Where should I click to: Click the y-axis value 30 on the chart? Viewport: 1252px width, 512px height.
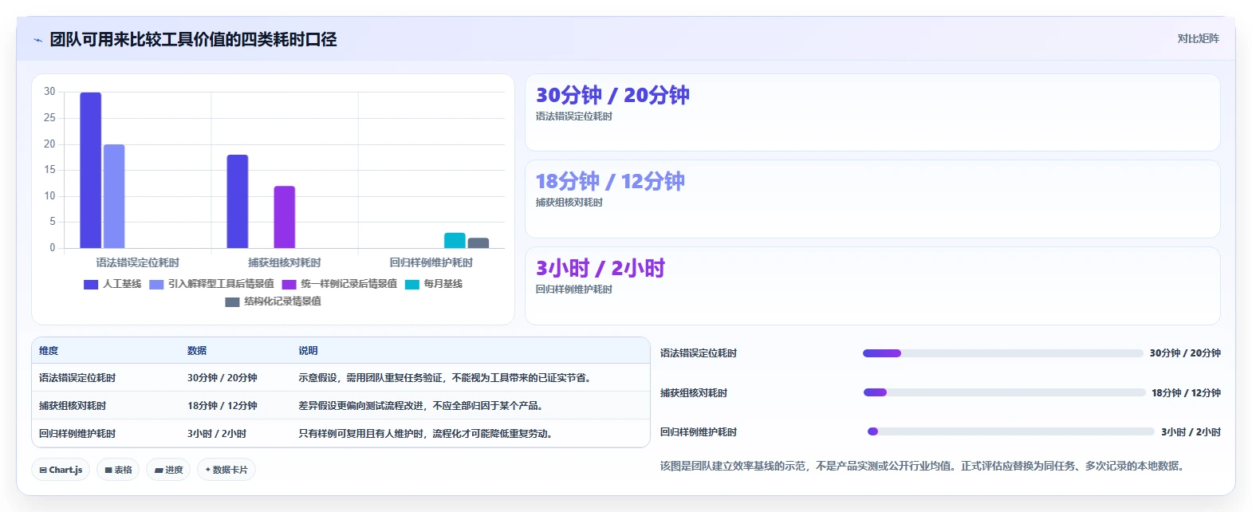[49, 92]
